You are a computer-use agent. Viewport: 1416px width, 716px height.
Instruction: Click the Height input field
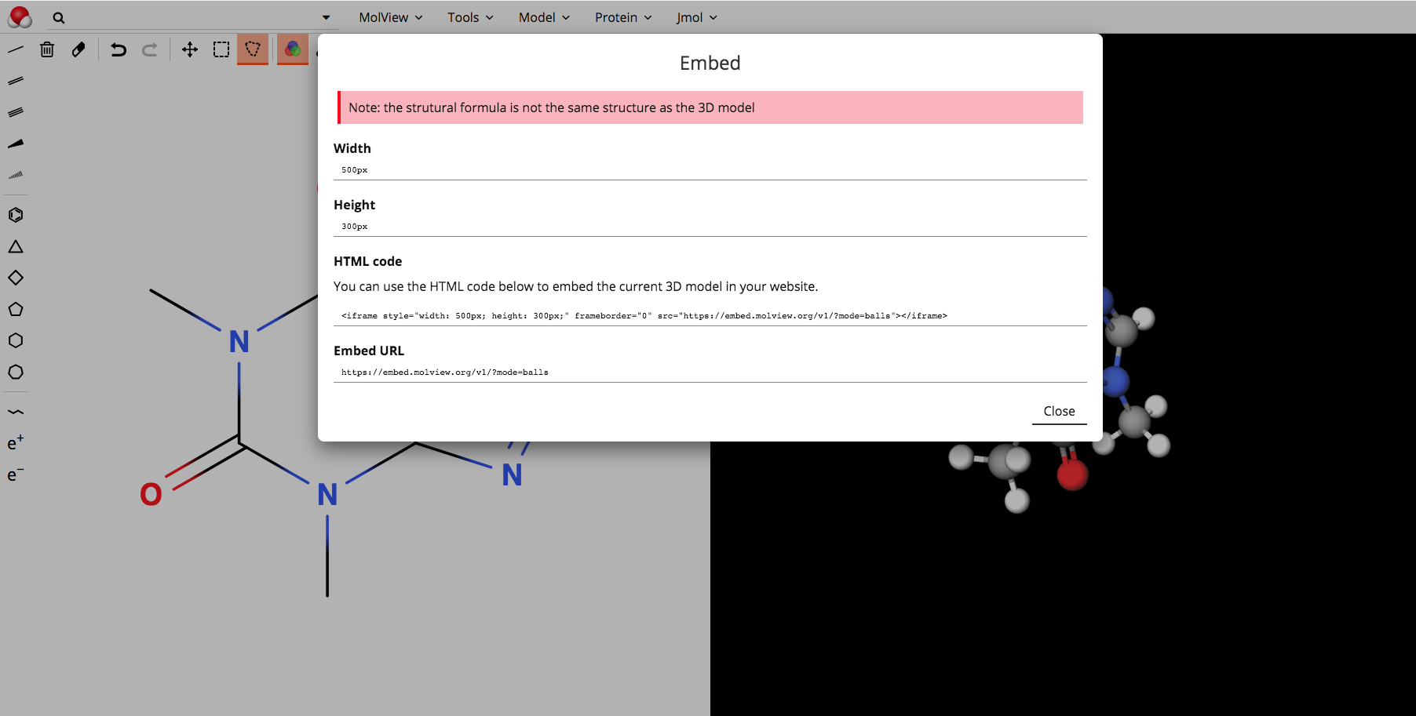click(x=710, y=227)
